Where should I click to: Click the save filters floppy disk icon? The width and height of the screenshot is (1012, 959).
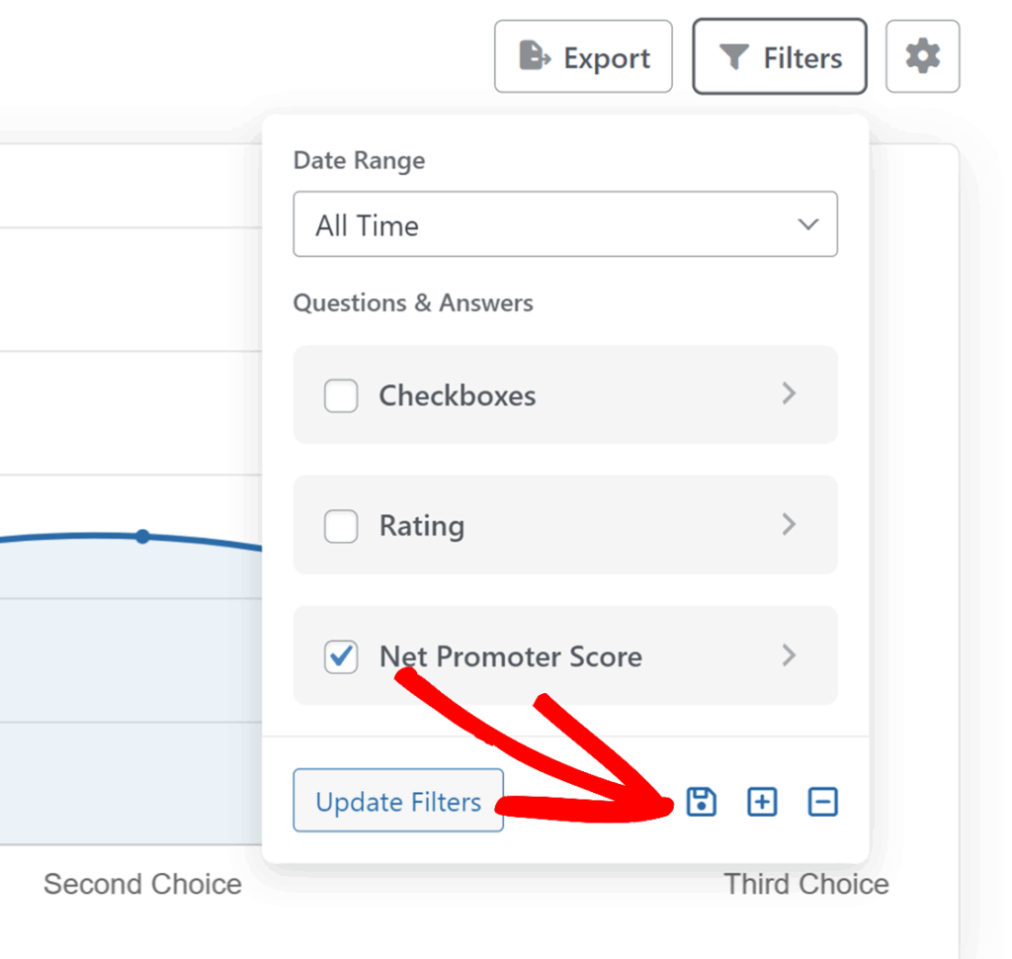(x=701, y=802)
